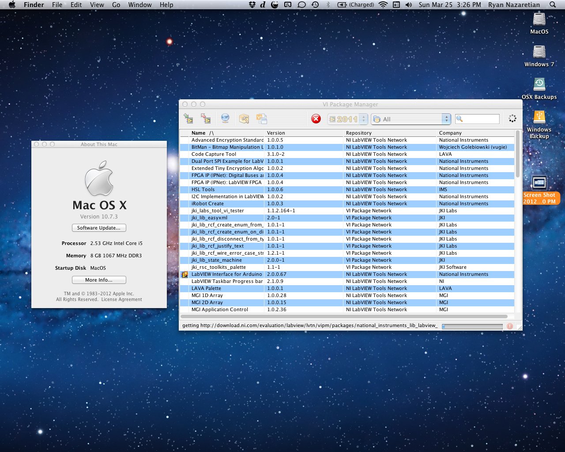The width and height of the screenshot is (565, 452).
Task: Click the busy spinner icon in VIPM toolbar
Action: point(512,118)
